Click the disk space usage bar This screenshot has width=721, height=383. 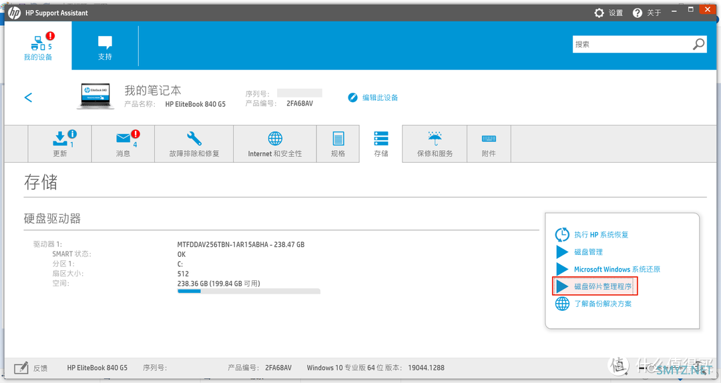click(x=249, y=291)
